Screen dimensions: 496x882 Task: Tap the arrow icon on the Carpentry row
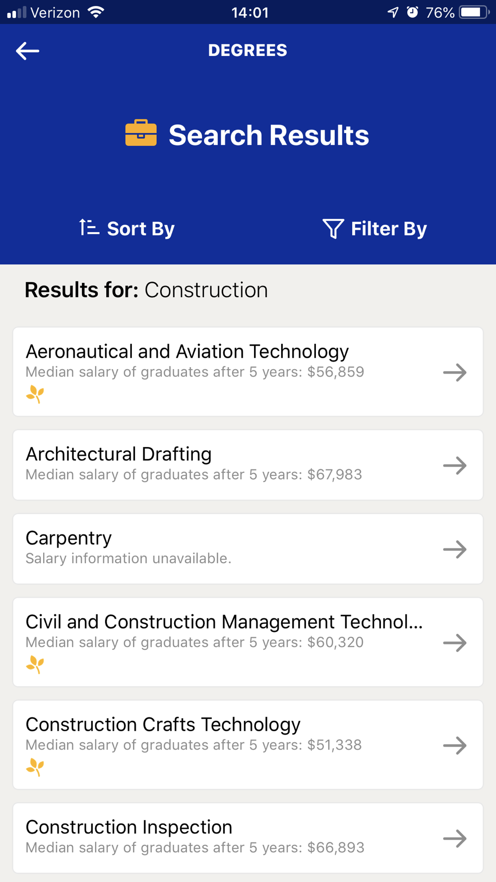coord(455,549)
